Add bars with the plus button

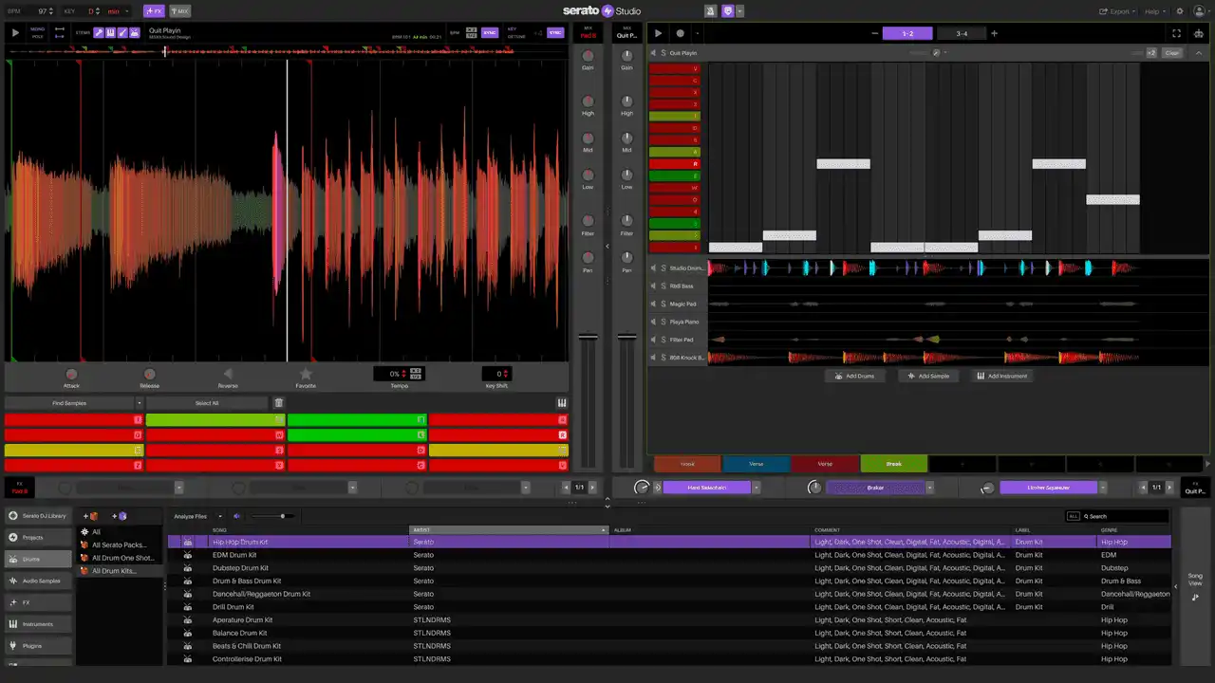(994, 33)
